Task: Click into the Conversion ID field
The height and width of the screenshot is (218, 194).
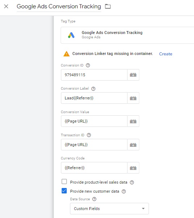Action: pos(94,75)
